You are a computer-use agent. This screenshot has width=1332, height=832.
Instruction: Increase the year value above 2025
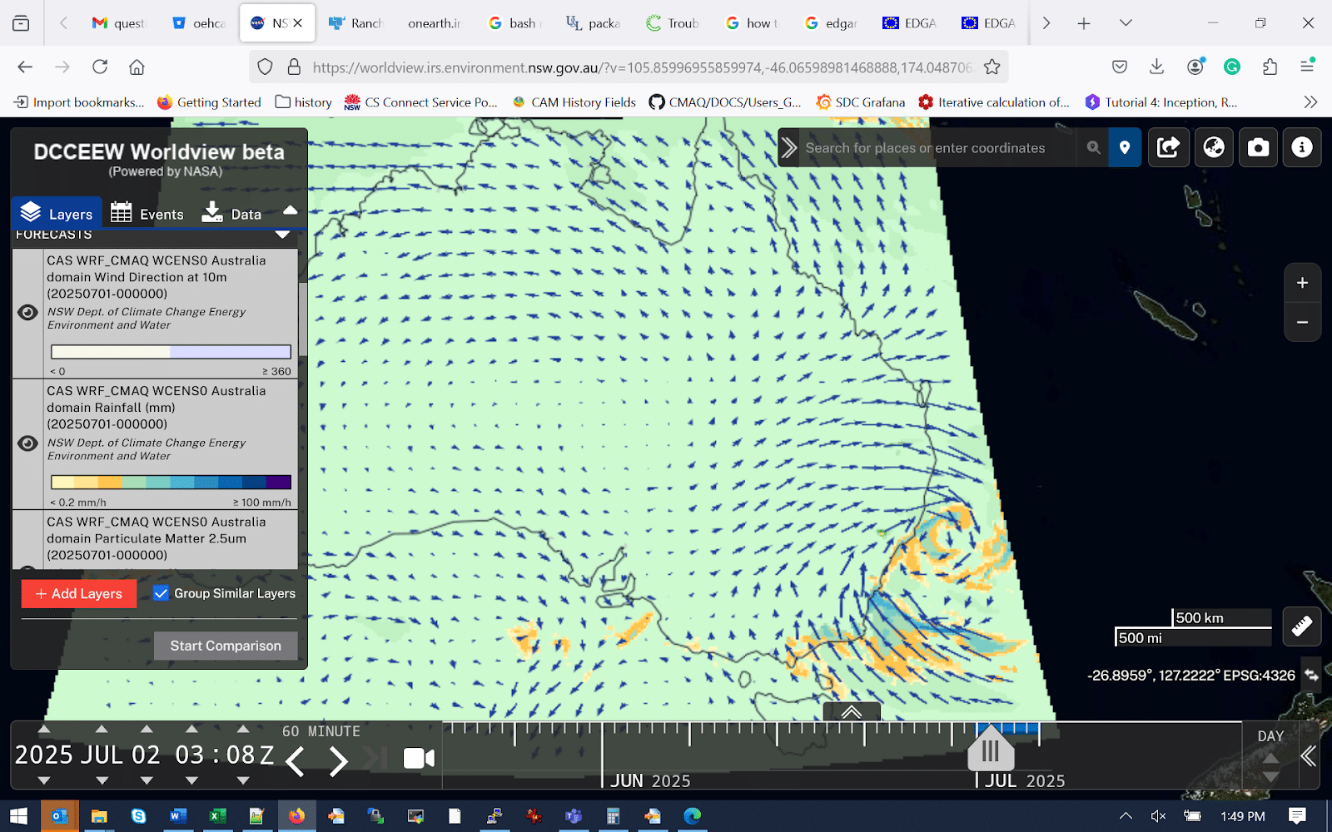coord(44,730)
